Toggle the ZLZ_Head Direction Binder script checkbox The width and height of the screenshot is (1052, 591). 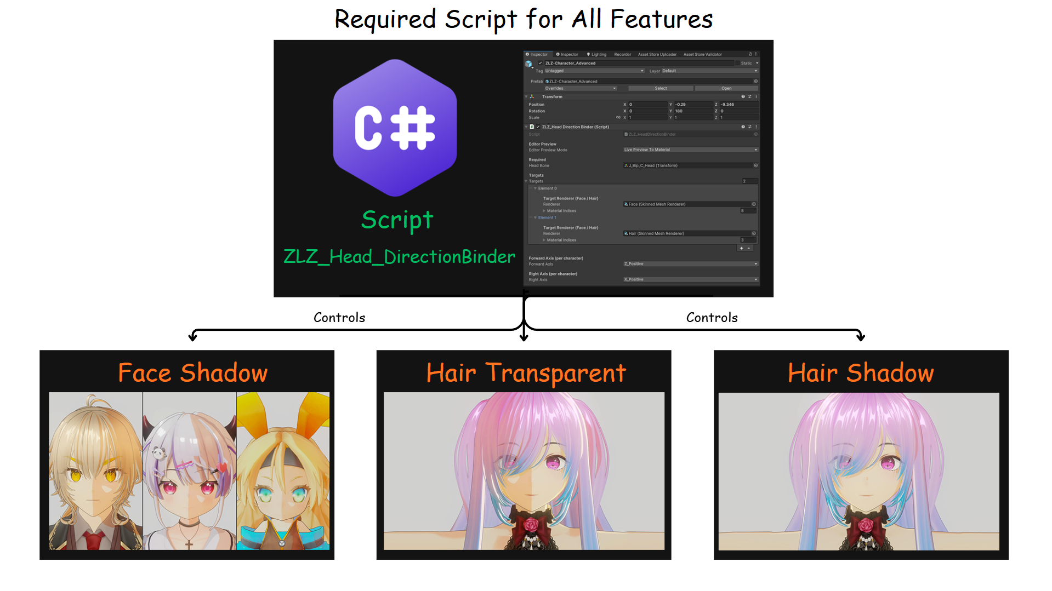tap(538, 127)
